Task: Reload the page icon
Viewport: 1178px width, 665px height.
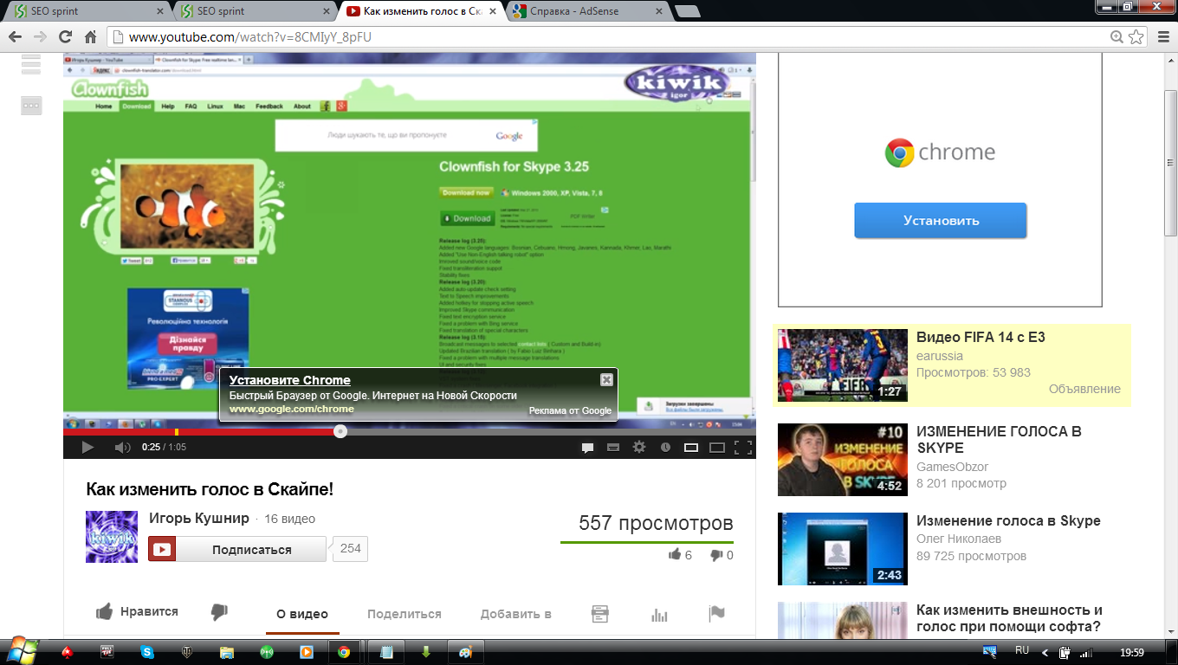Action: 66,37
